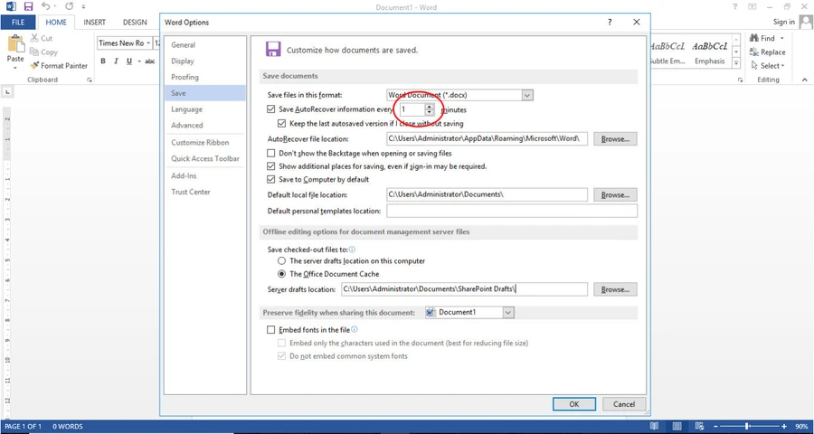Uncheck Save to Computer by default

point(270,180)
